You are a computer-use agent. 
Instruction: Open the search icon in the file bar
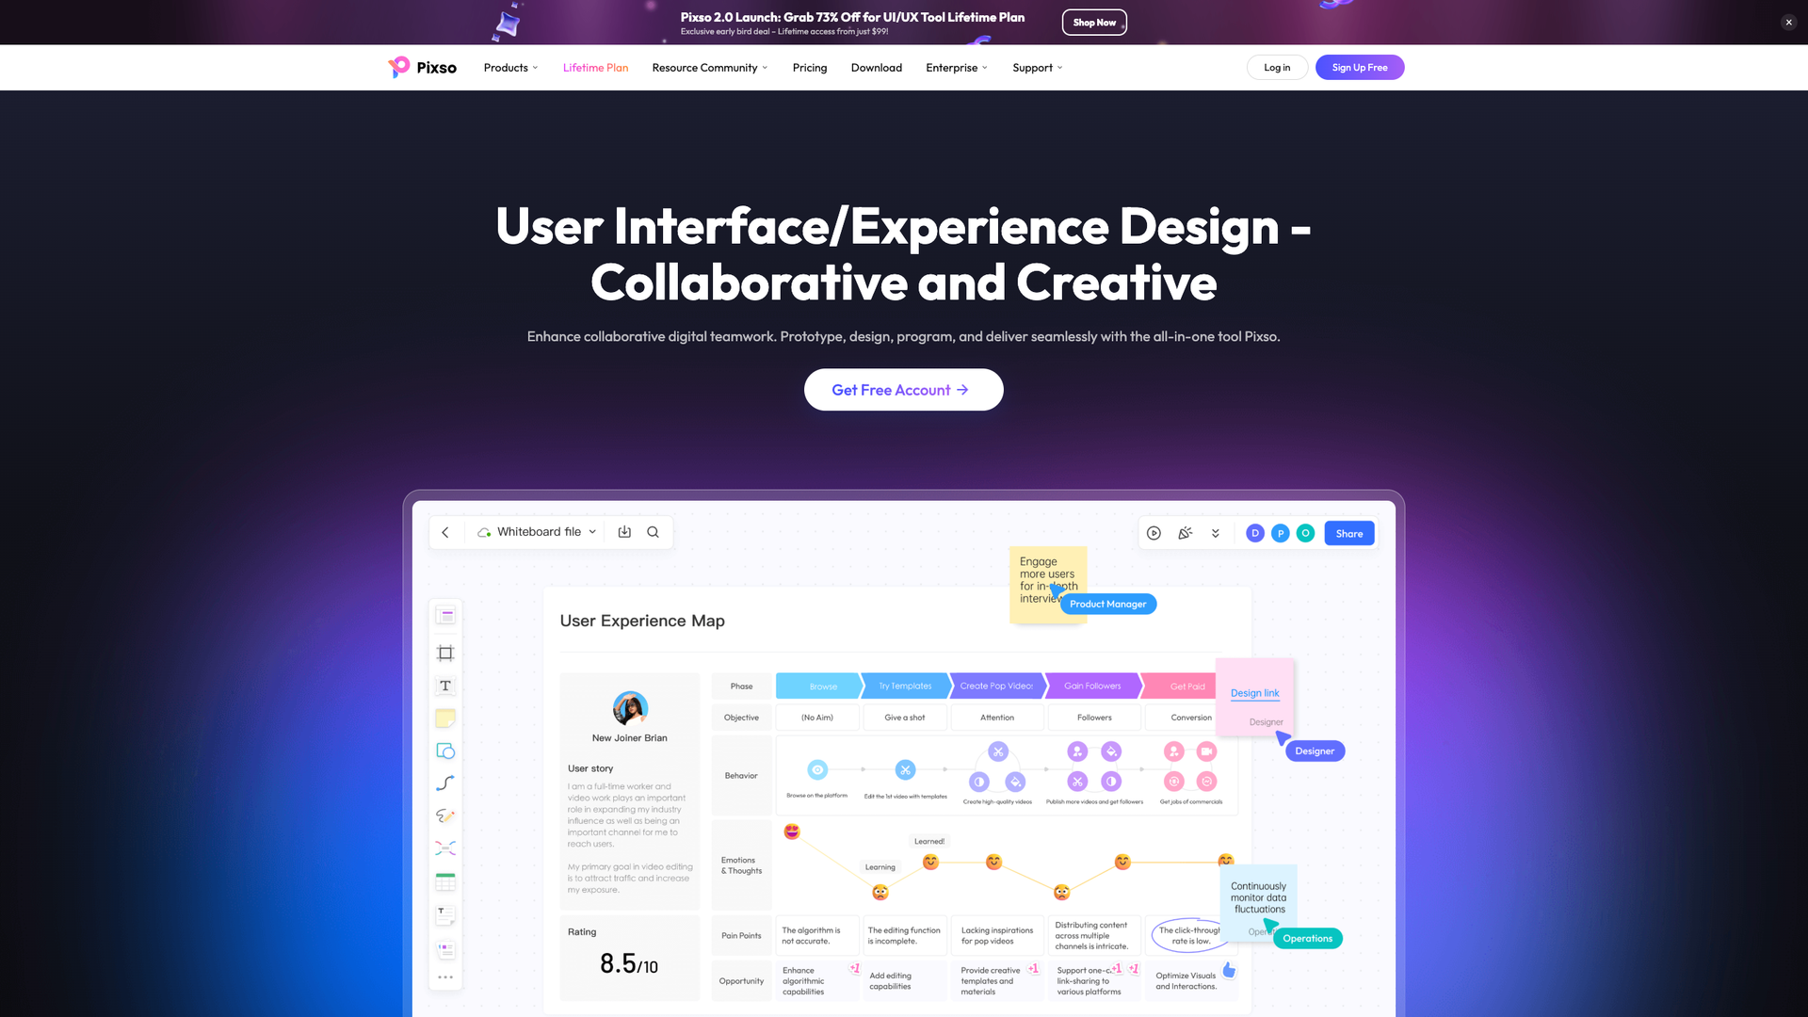tap(653, 532)
